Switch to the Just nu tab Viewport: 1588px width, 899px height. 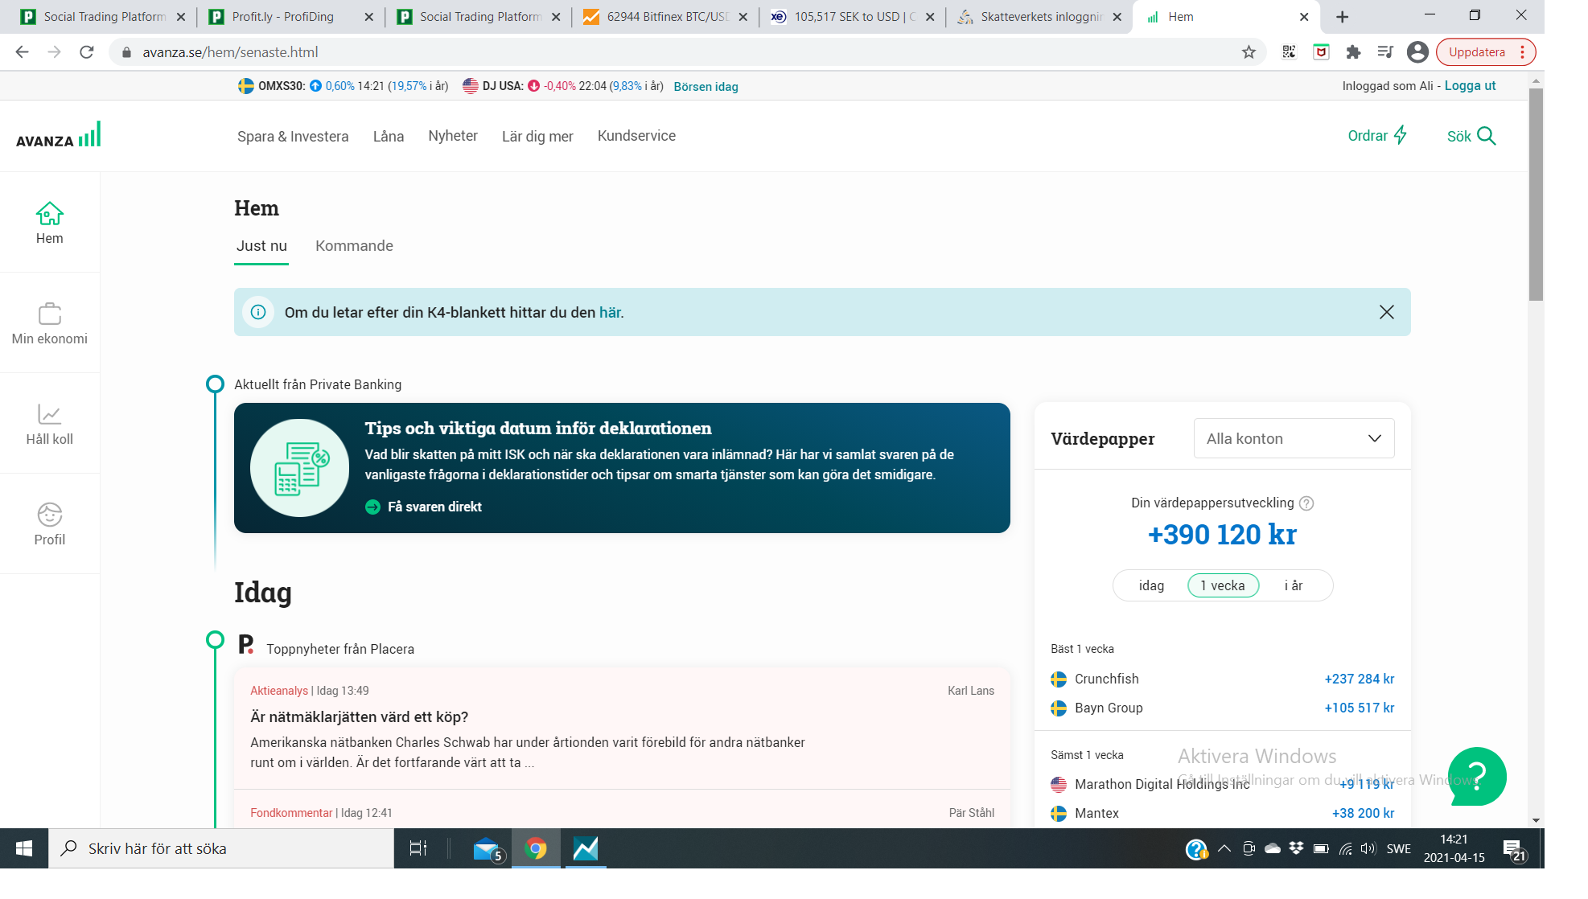tap(261, 246)
